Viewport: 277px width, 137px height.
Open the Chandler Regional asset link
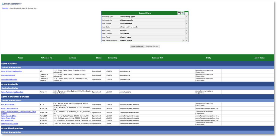pyautogui.click(x=8, y=75)
